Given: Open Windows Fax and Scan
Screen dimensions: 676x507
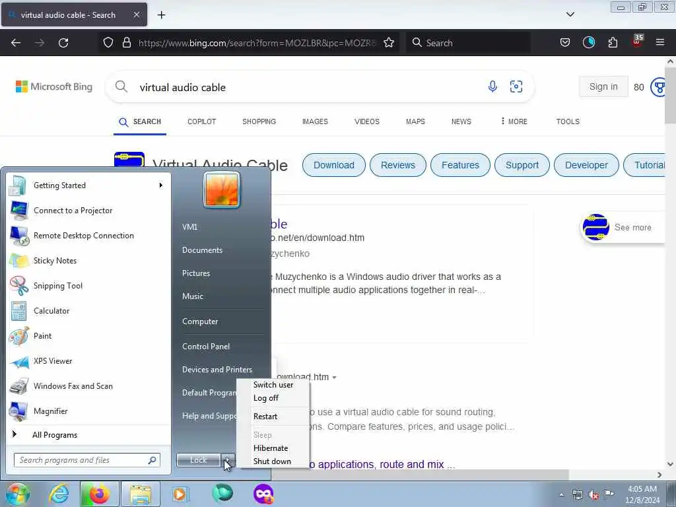Looking at the screenshot, I should click(88, 386).
